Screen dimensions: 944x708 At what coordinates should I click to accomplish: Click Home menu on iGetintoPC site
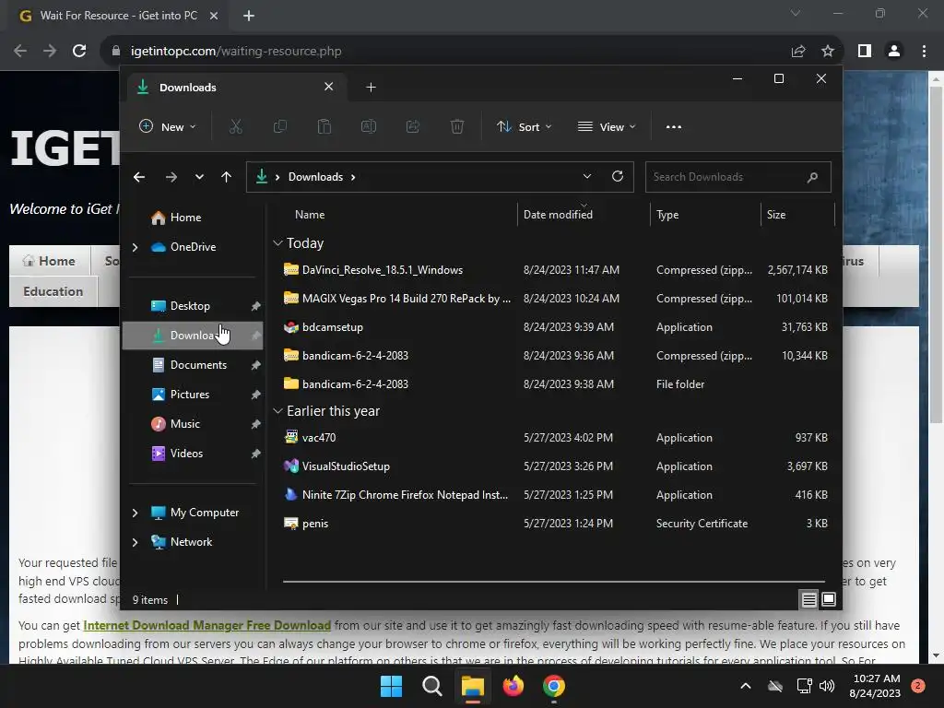click(50, 261)
